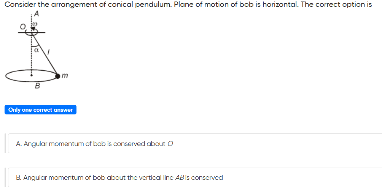
Task: Click italic O in option A text
Action: 170,144
